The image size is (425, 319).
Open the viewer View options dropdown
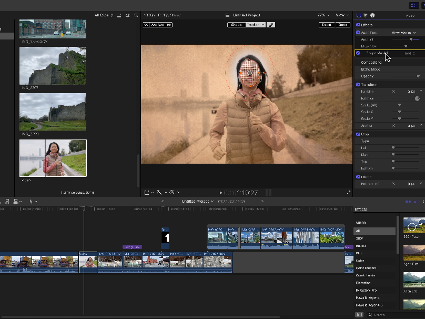342,15
